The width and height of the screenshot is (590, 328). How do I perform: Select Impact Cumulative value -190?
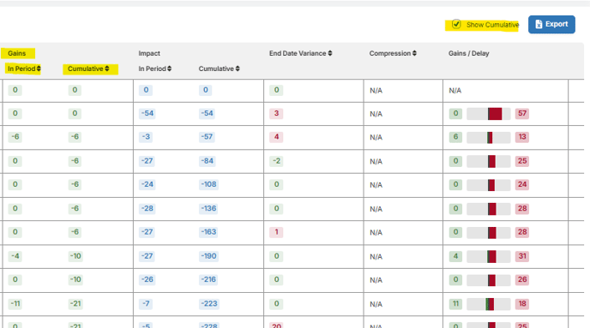[208, 256]
